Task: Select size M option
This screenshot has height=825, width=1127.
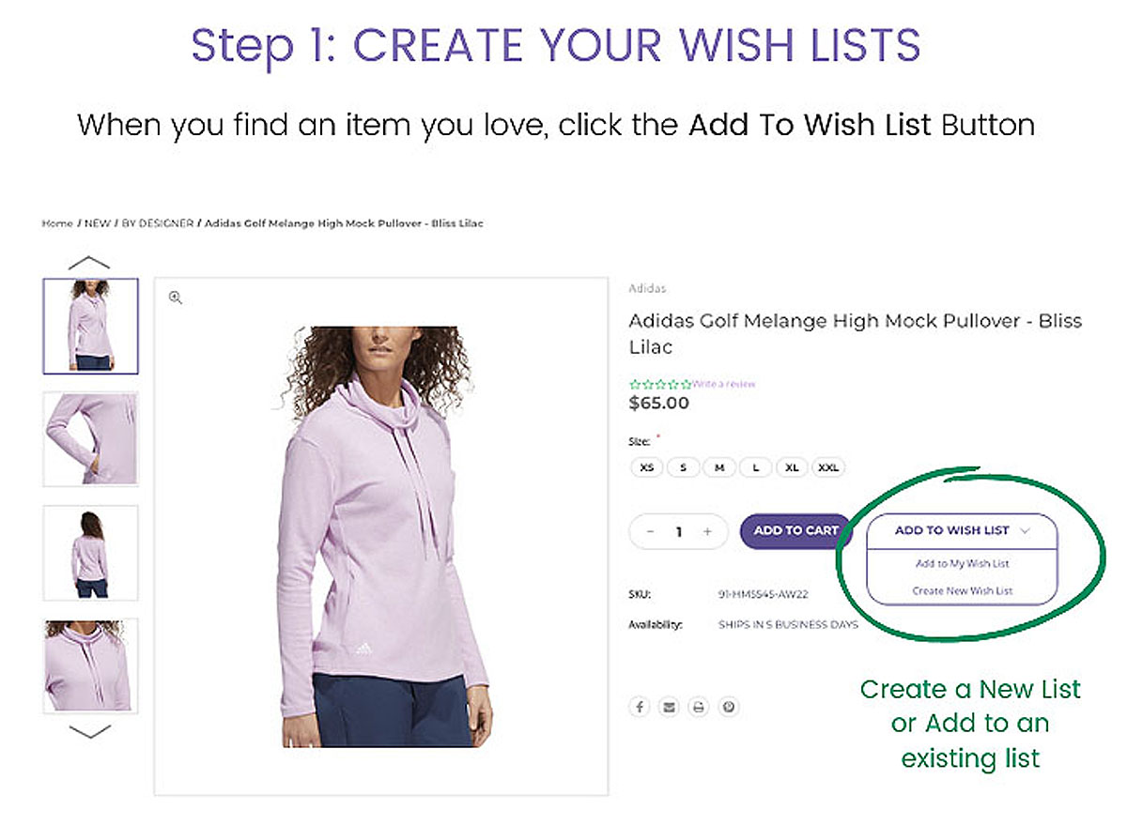Action: point(719,466)
